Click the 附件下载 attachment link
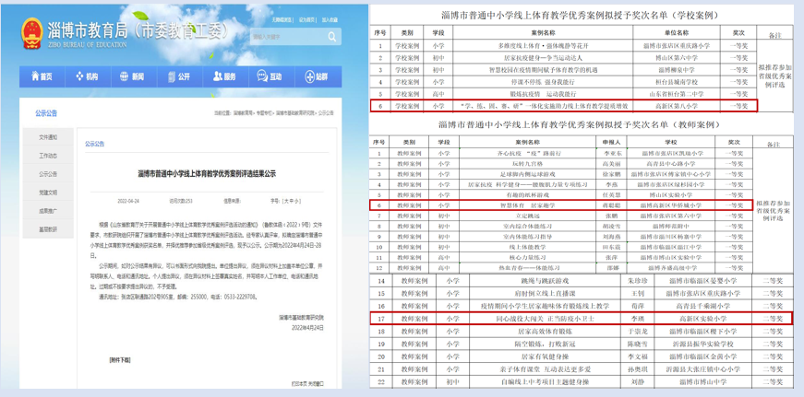The height and width of the screenshot is (397, 804). coord(120,360)
